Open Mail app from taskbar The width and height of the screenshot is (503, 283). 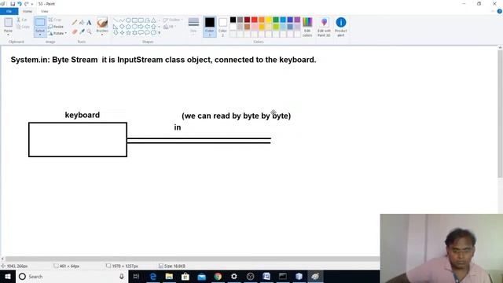tap(201, 276)
